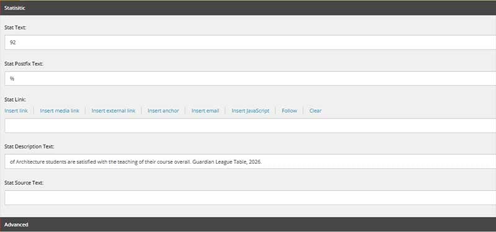Select the Stat Text label
496x232 pixels.
tap(15, 27)
